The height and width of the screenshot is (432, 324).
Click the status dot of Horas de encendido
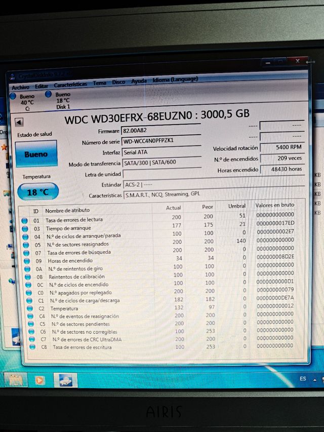tap(27, 261)
